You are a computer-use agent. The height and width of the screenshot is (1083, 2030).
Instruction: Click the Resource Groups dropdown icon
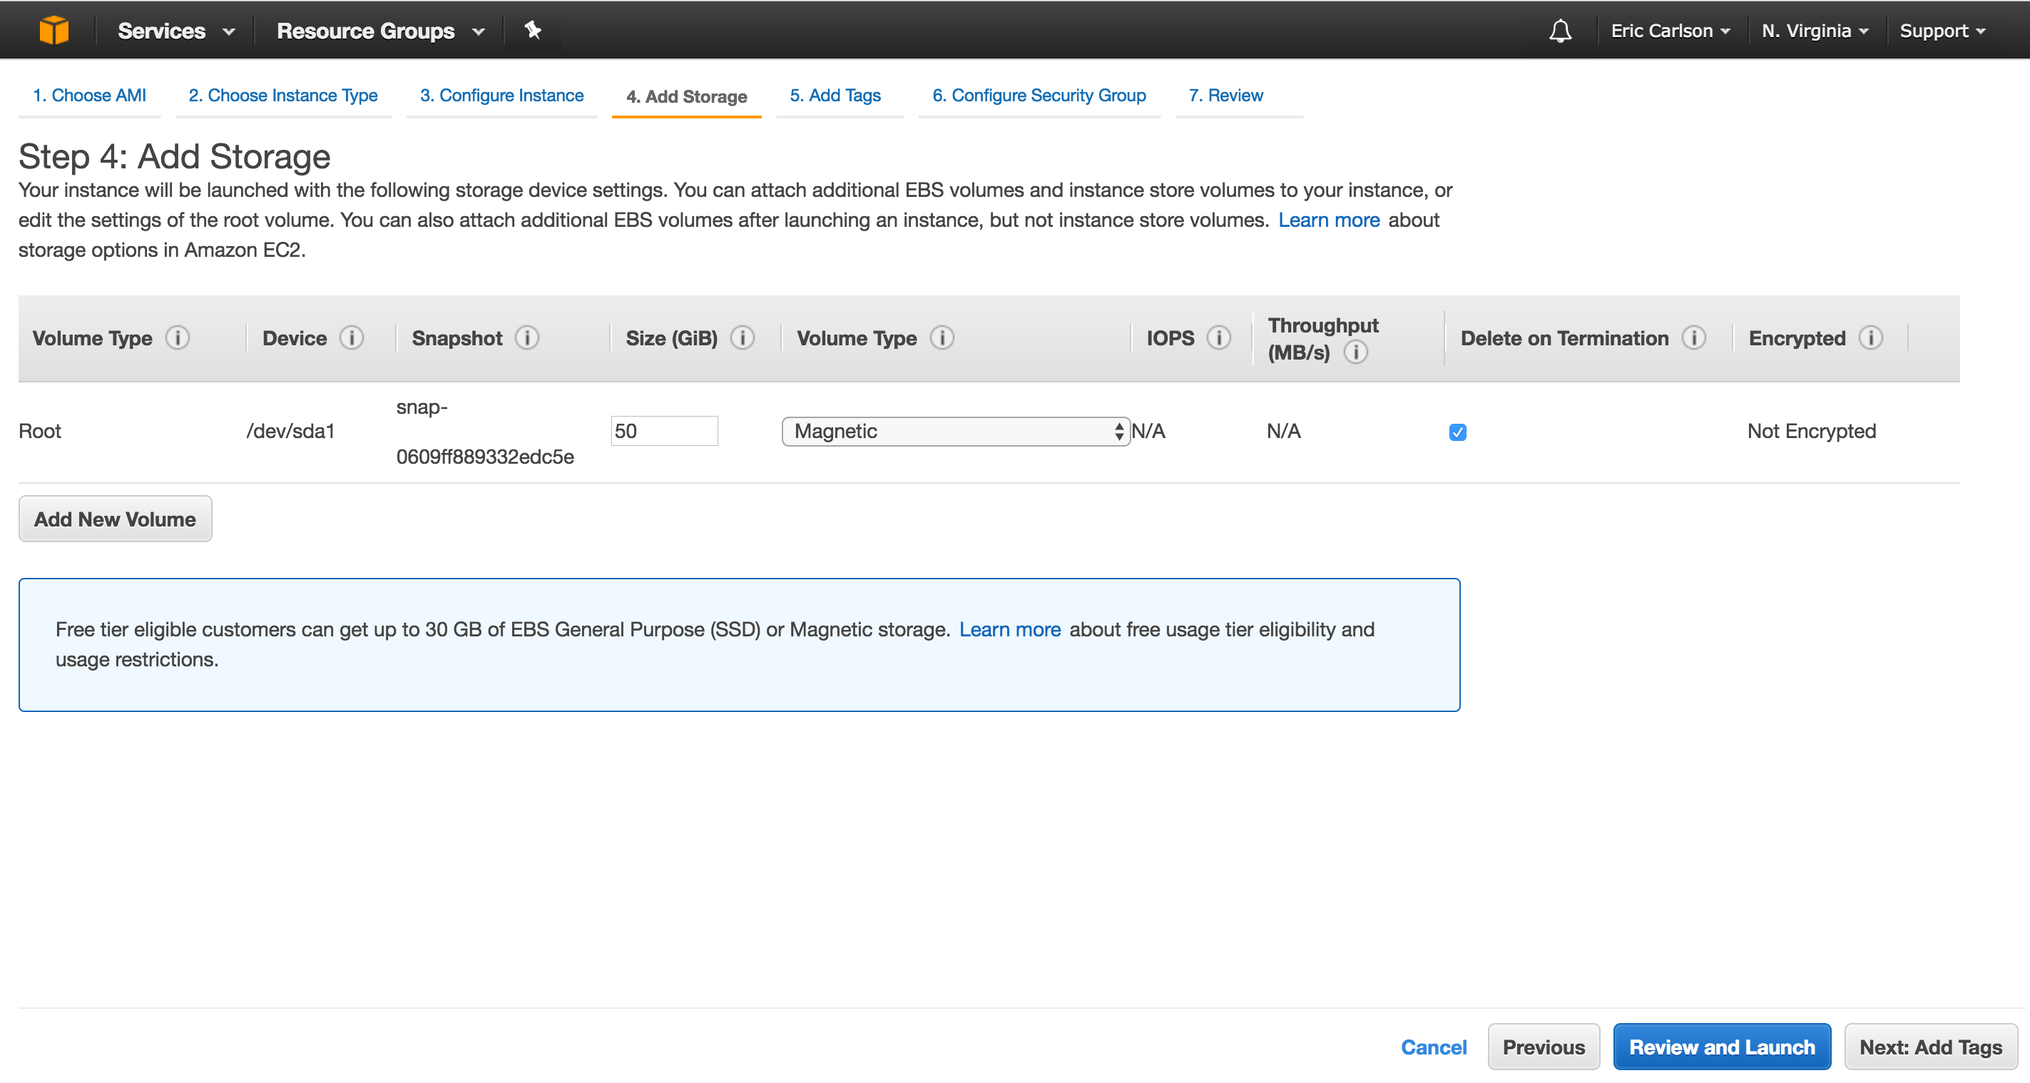coord(479,31)
